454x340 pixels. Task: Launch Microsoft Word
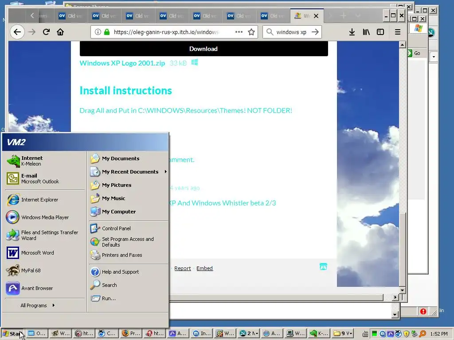45,253
